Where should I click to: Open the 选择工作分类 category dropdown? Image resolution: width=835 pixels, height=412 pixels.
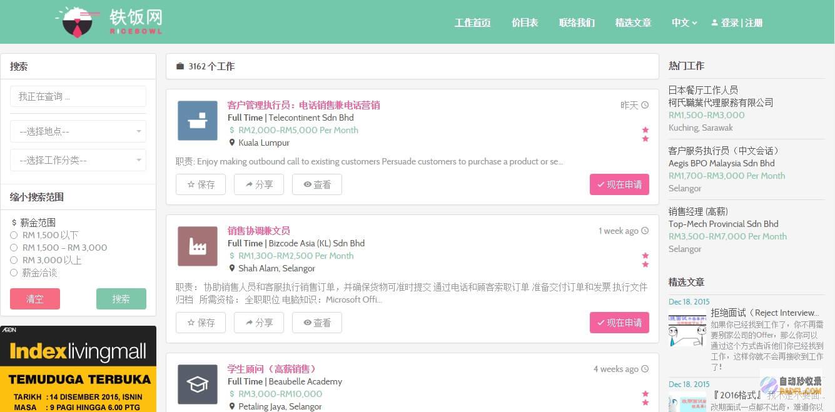click(x=78, y=160)
